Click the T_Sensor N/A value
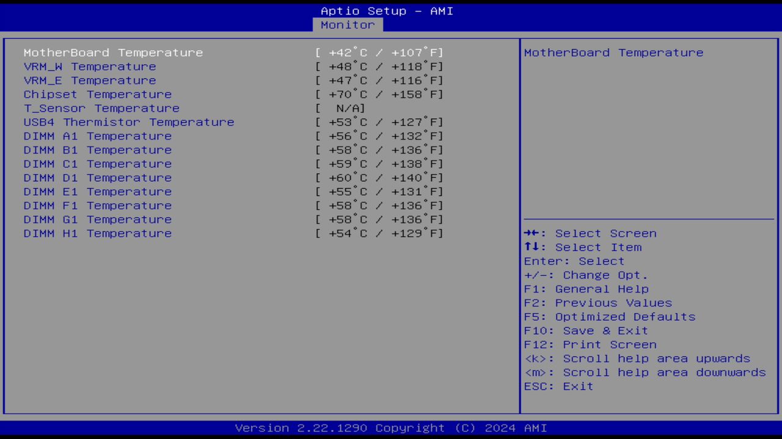Image resolution: width=782 pixels, height=439 pixels. click(x=340, y=108)
